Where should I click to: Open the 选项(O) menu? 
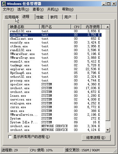tap(23, 9)
